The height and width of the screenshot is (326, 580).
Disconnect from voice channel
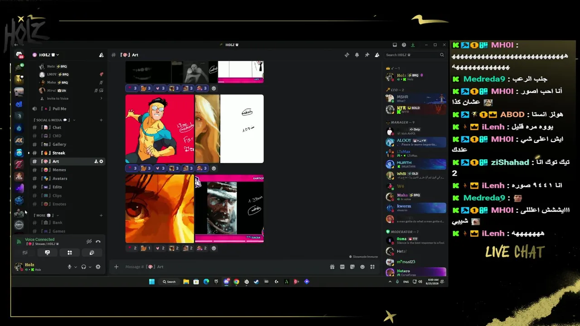coord(98,241)
